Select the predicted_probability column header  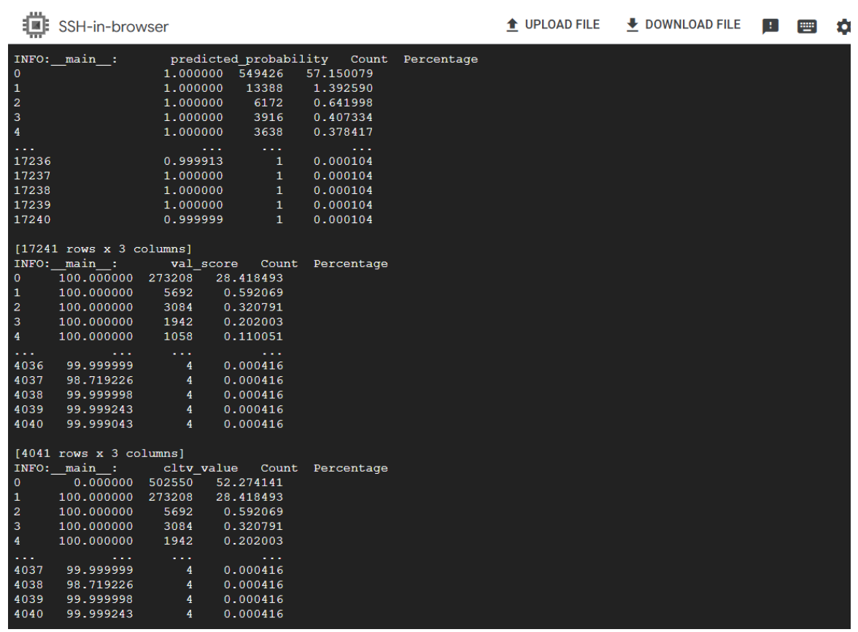click(249, 59)
